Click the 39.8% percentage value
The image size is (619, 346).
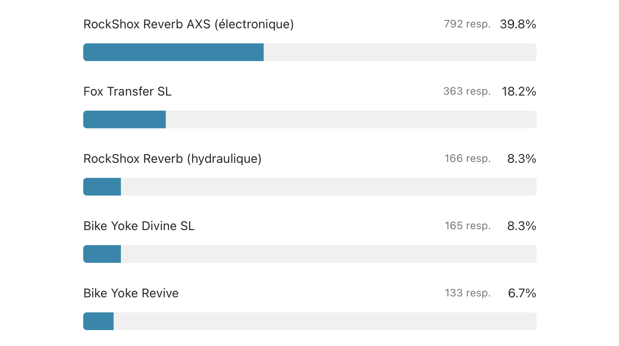[518, 24]
